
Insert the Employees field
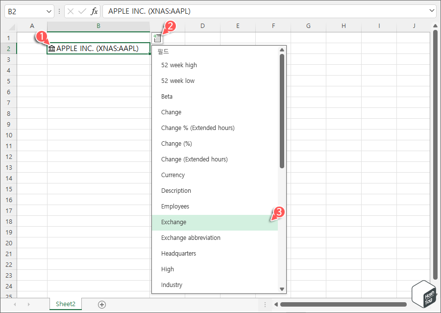(x=215, y=207)
